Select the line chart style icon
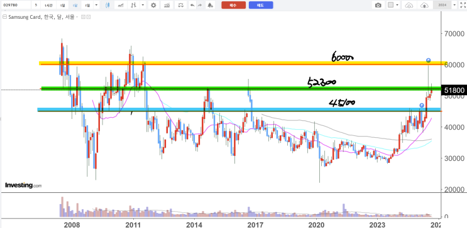467x228 pixels. click(x=121, y=5)
